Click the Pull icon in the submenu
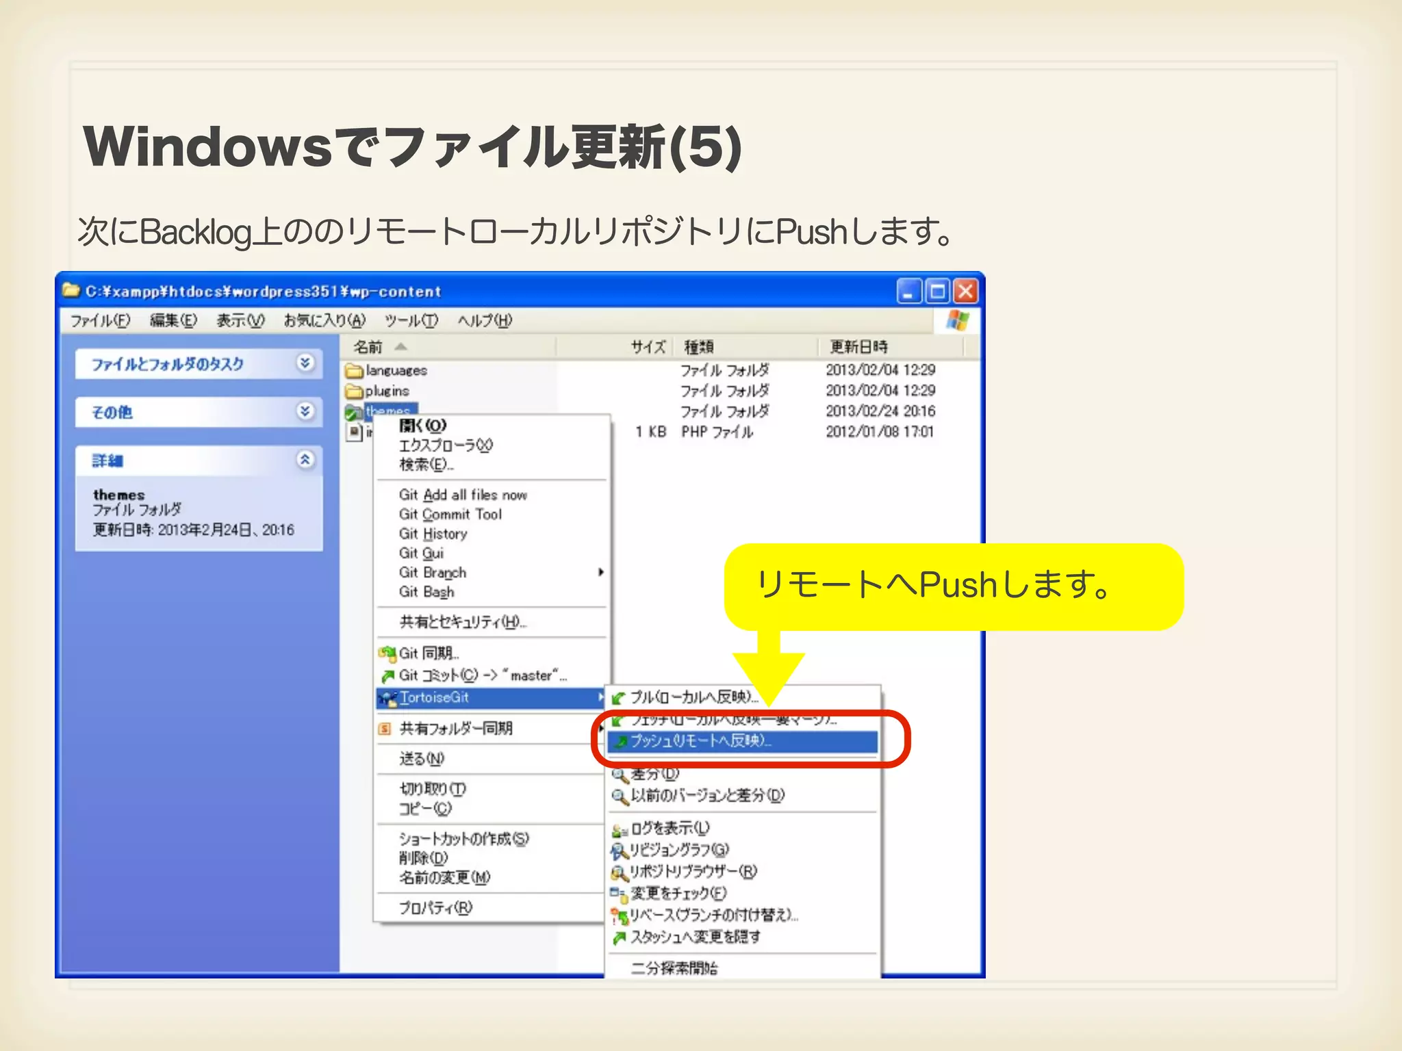Viewport: 1402px width, 1051px height. pos(618,698)
